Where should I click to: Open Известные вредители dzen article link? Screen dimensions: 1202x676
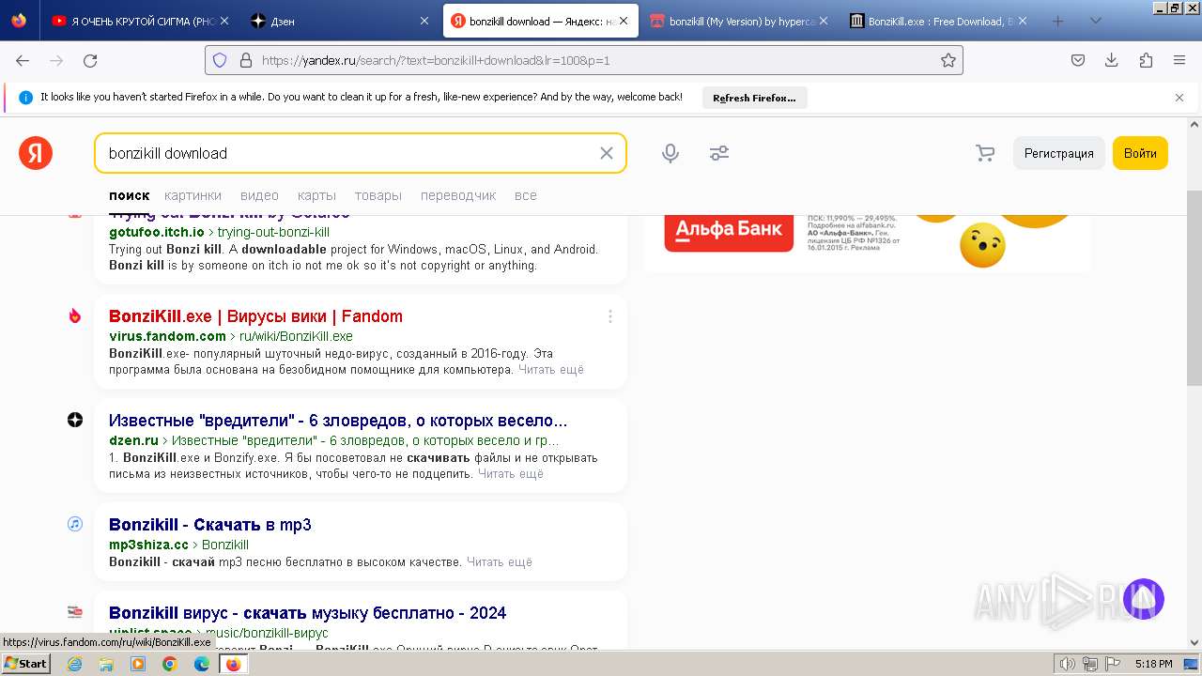(x=338, y=421)
